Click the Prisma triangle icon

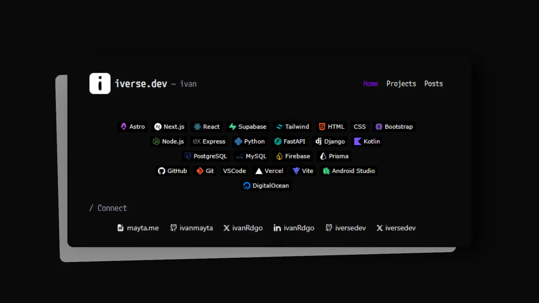[323, 156]
